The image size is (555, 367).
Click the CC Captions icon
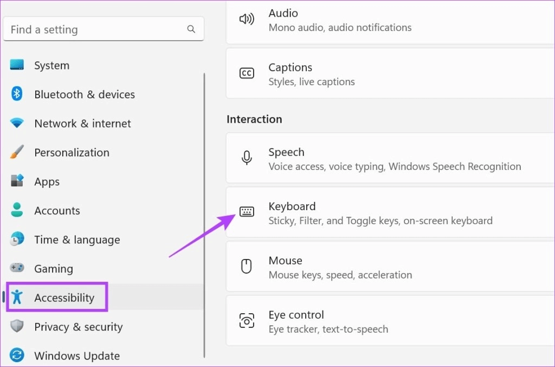pos(247,73)
